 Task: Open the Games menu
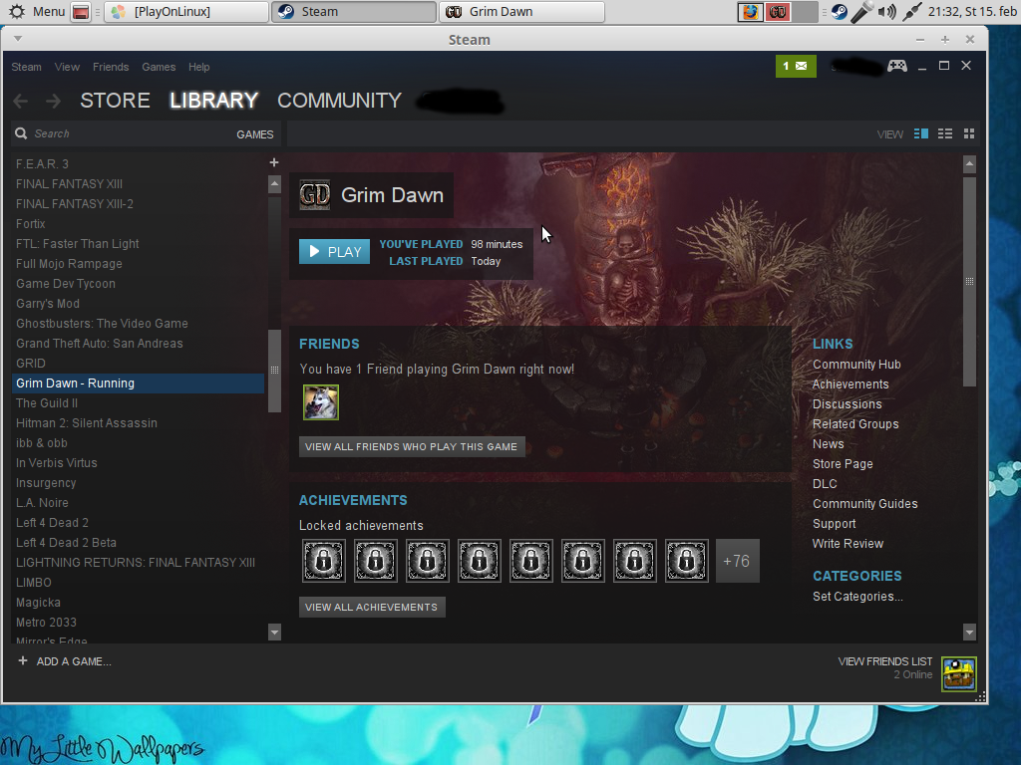[x=159, y=67]
